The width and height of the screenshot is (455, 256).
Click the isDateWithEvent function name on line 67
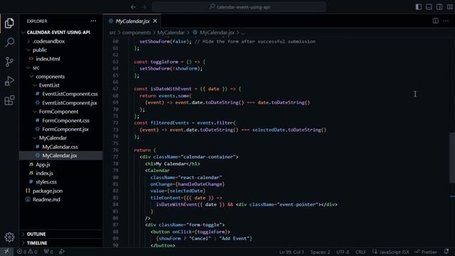(x=171, y=89)
